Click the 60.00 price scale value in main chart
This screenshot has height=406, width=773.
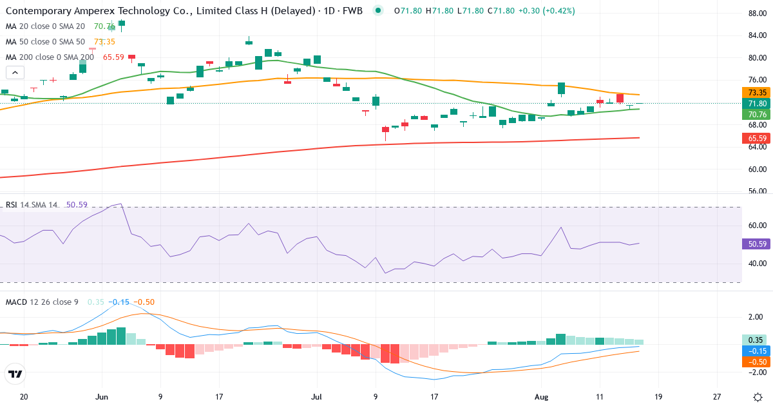point(756,169)
